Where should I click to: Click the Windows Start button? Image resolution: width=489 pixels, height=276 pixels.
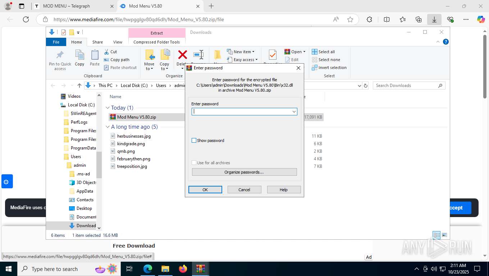pos(8,269)
